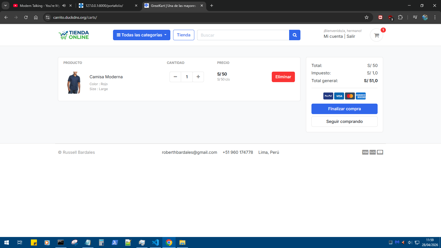Click the Lima, Perú footer text
The image size is (441, 248).
[x=269, y=152]
